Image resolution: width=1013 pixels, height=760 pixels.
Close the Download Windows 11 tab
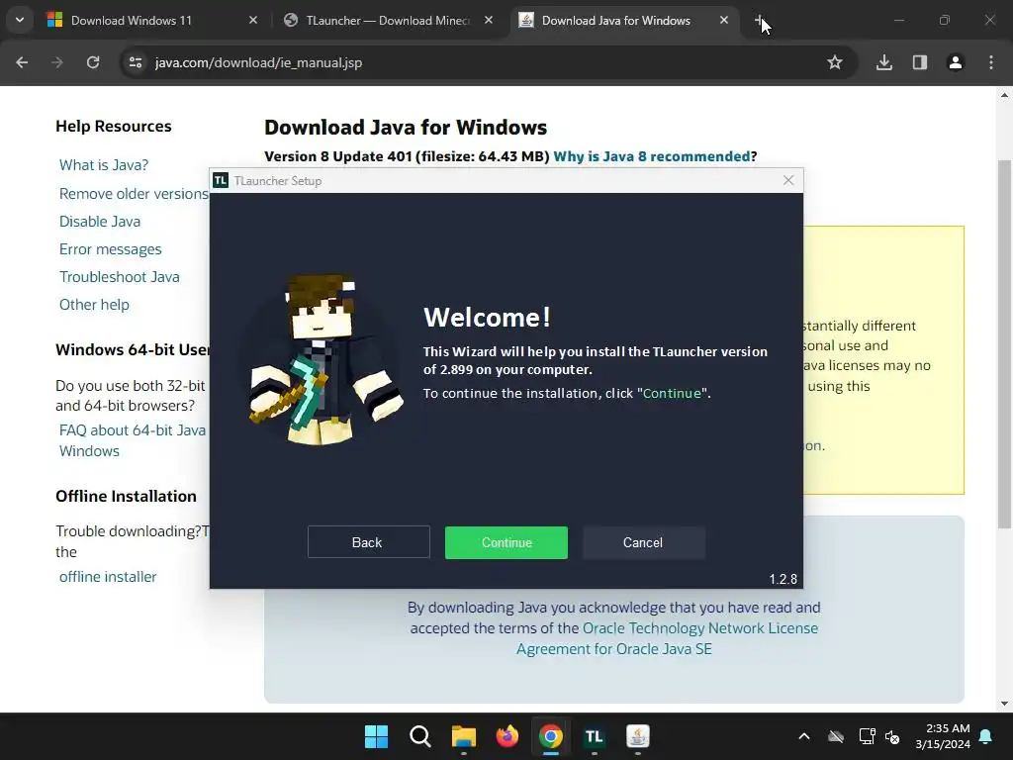pyautogui.click(x=253, y=20)
